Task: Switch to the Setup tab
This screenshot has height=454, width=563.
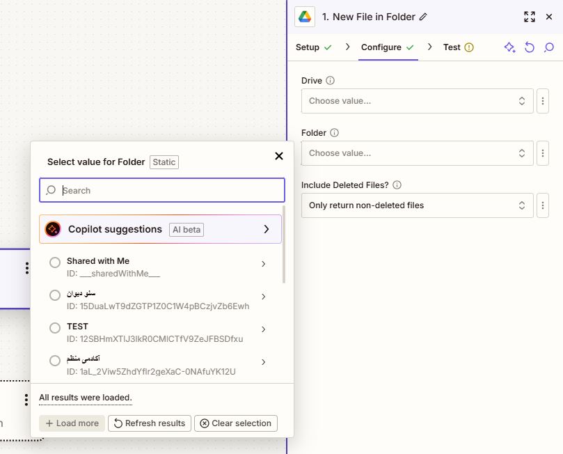Action: [x=313, y=47]
